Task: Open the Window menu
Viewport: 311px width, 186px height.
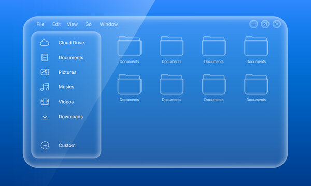Action: tap(109, 24)
